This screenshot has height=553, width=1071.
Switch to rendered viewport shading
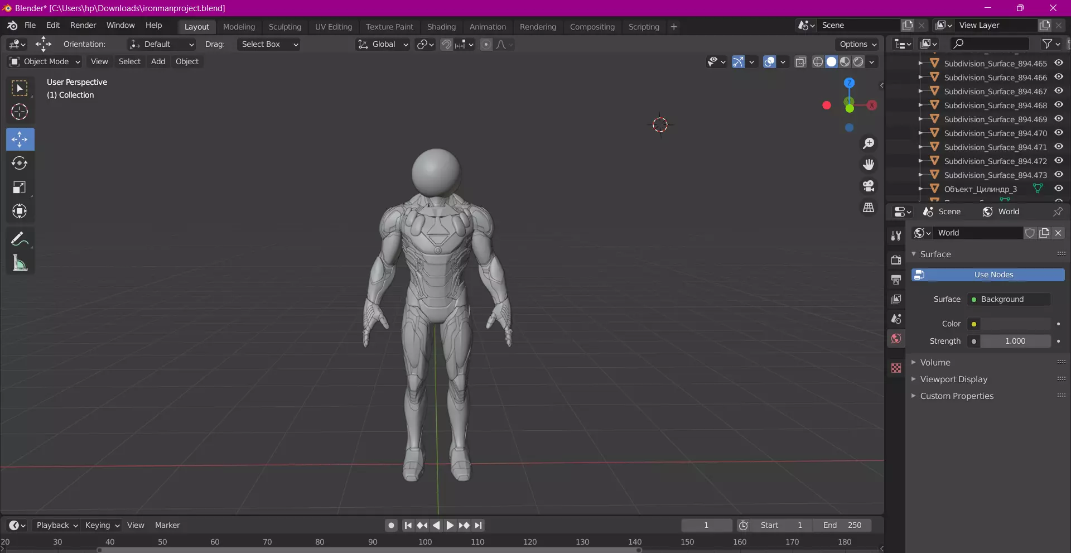(x=858, y=62)
